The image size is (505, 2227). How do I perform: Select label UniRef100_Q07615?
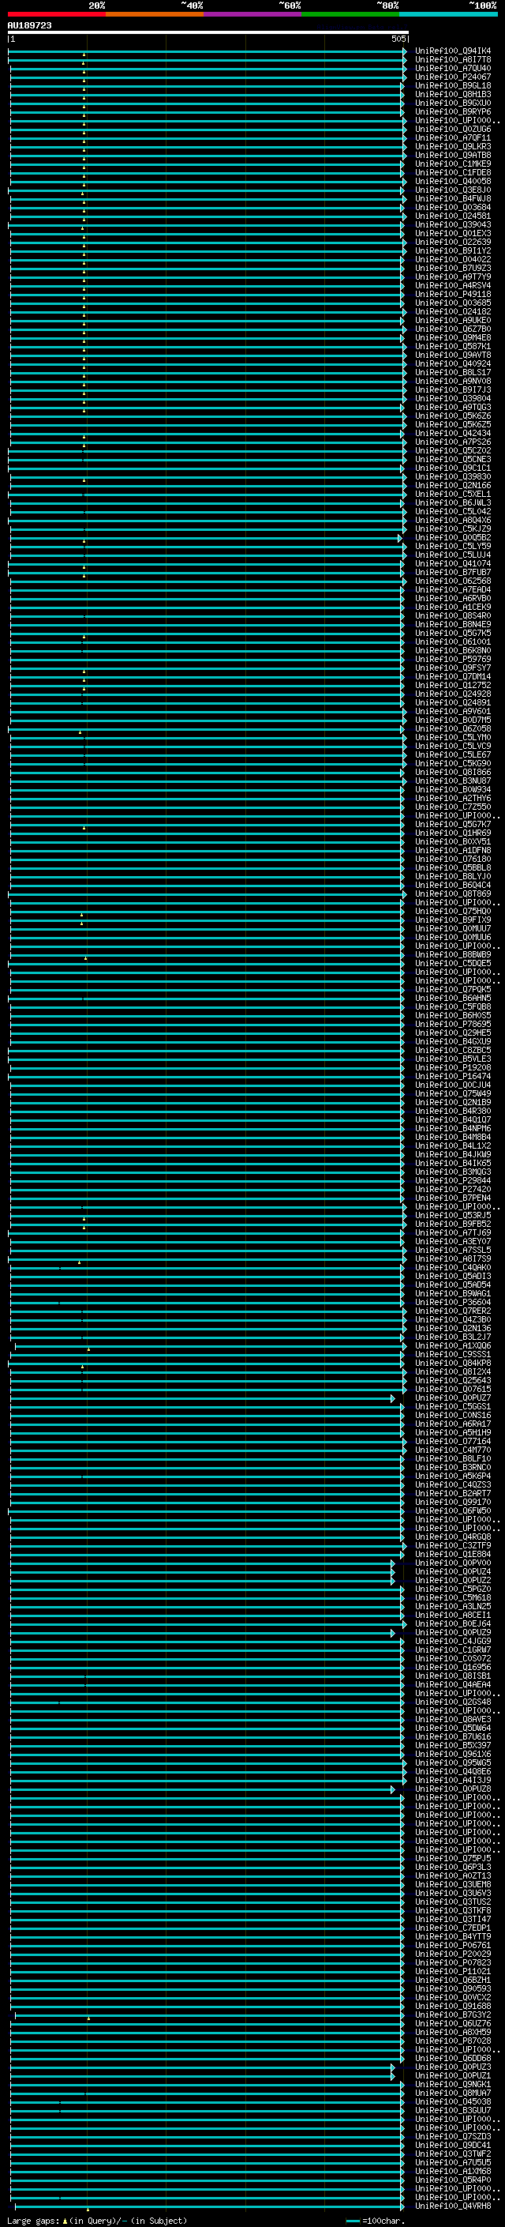[452, 1388]
